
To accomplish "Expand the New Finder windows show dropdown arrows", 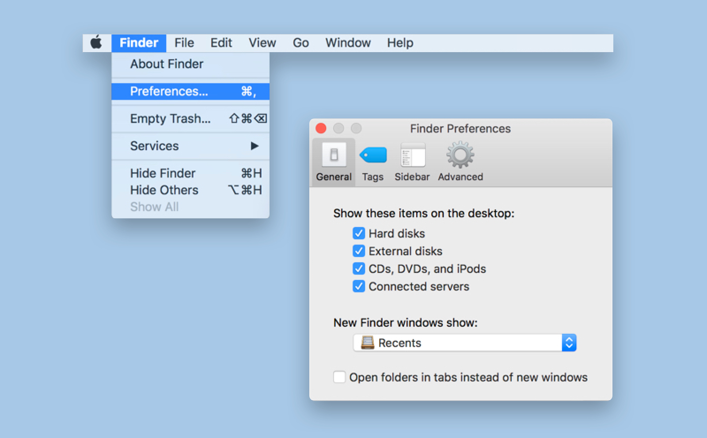I will point(569,343).
